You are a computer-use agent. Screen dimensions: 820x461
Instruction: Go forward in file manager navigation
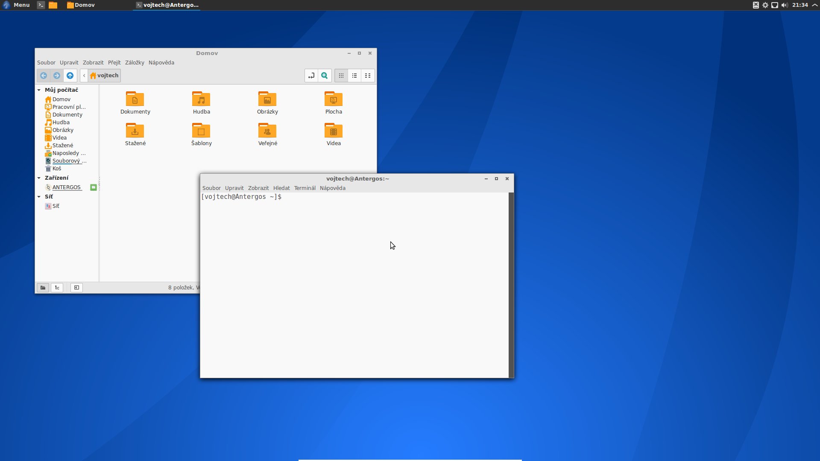(57, 76)
